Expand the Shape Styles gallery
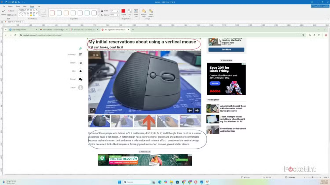The height and width of the screenshot is (185, 330). click(99, 16)
